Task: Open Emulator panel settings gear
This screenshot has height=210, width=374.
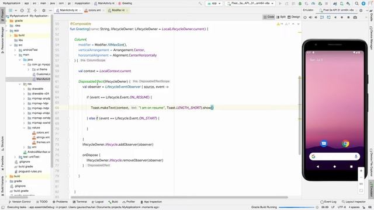Action: click(361, 10)
